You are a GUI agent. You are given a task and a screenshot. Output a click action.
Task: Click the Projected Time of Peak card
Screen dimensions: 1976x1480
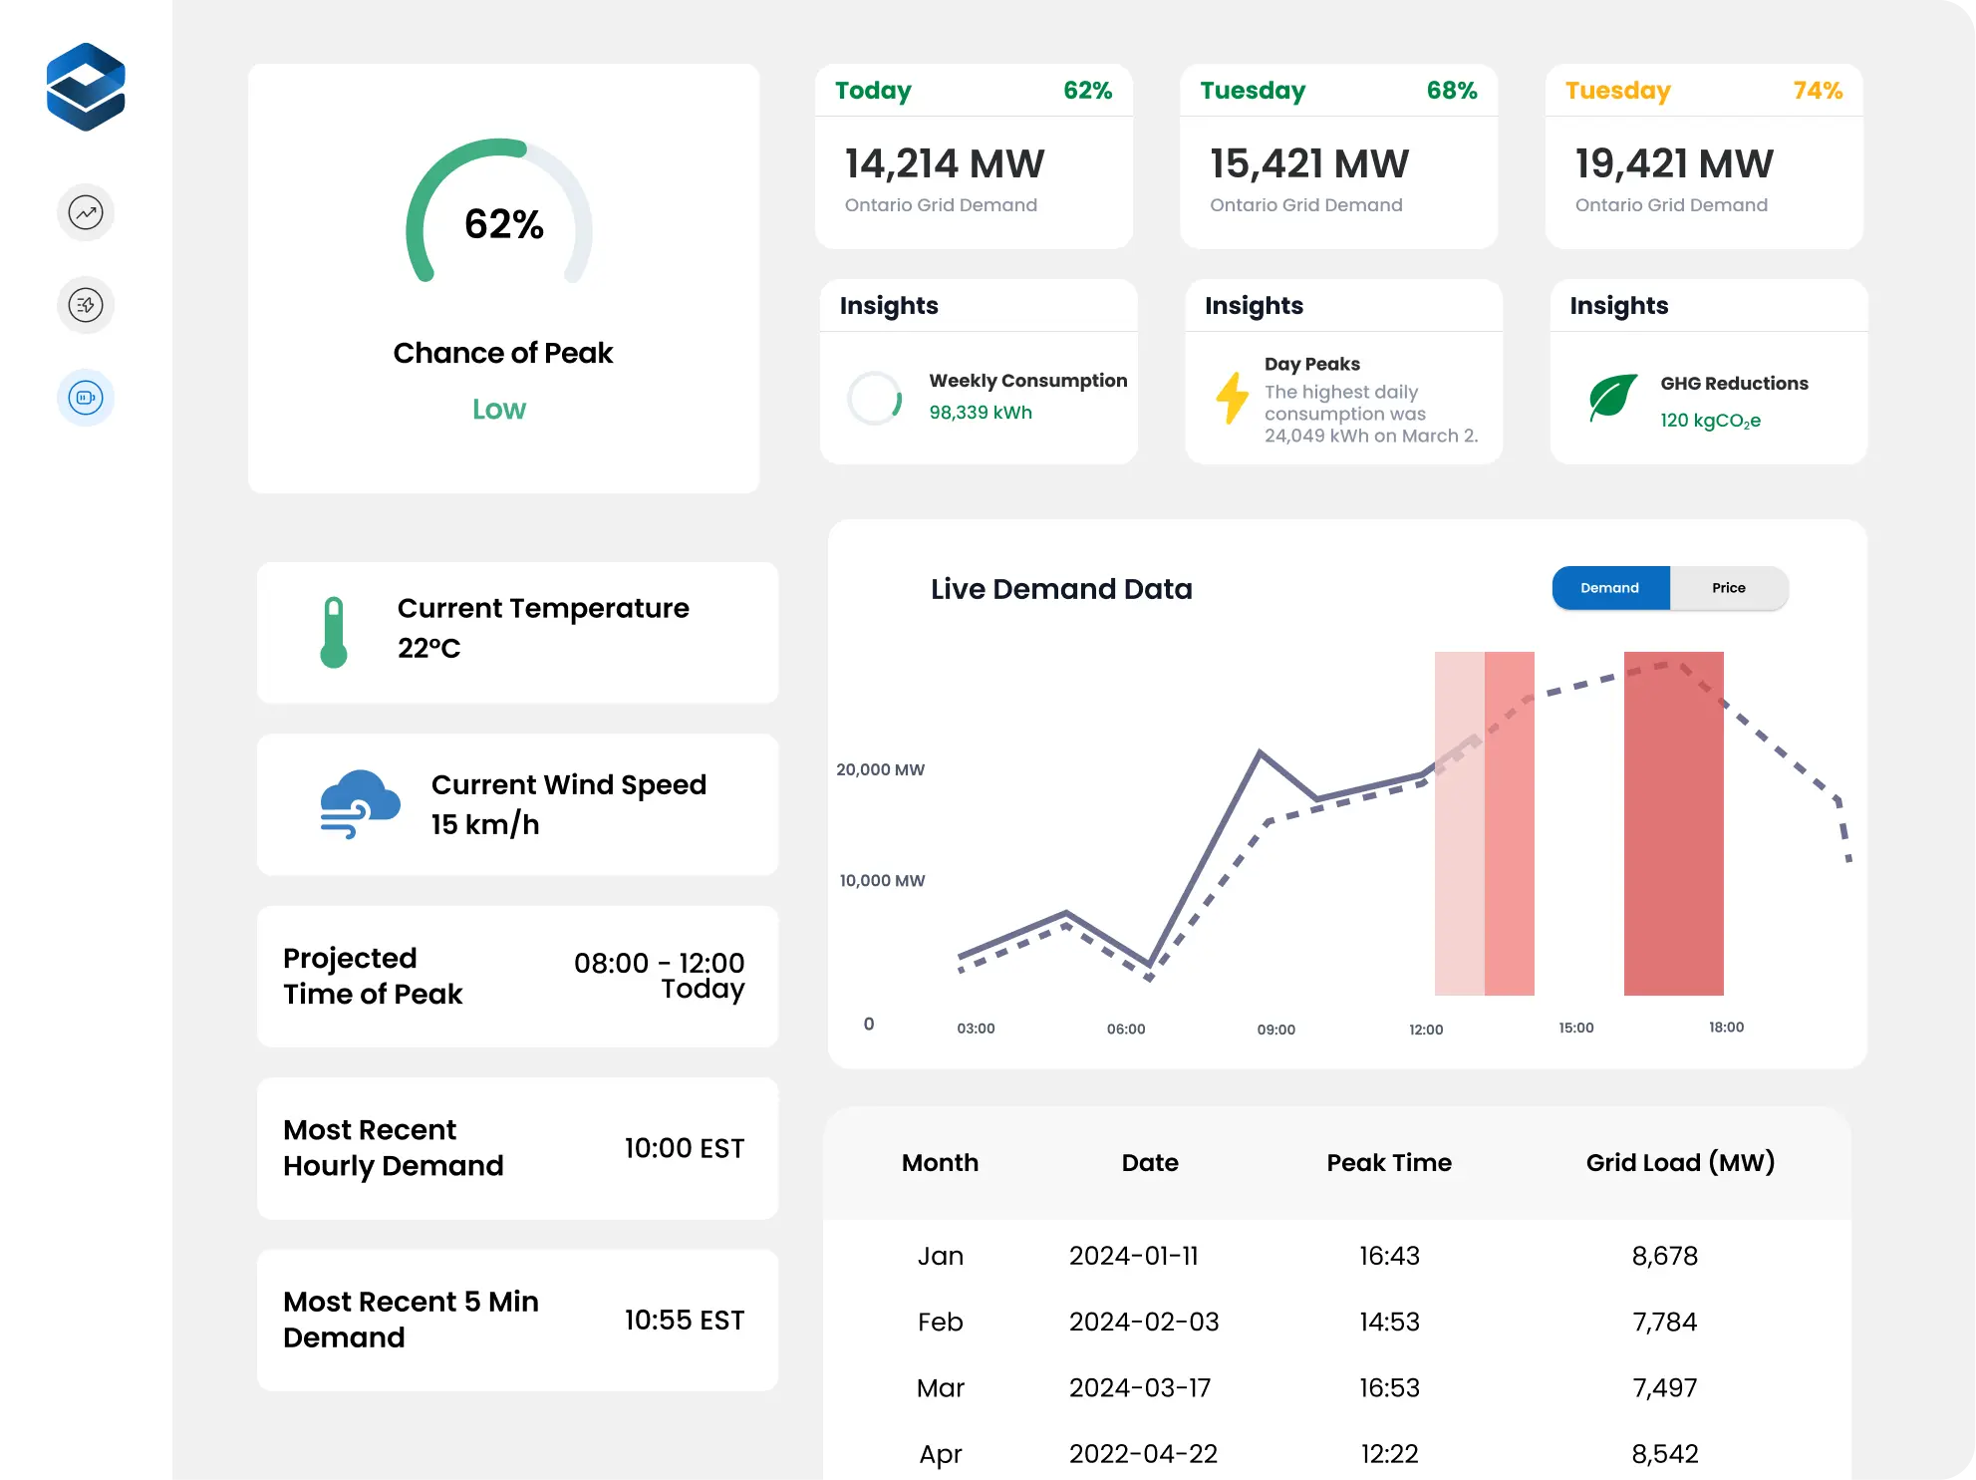coord(517,976)
